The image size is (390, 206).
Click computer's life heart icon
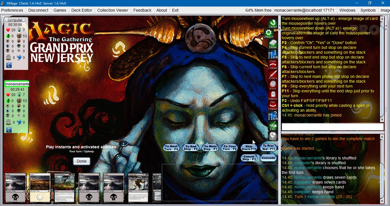point(8,30)
